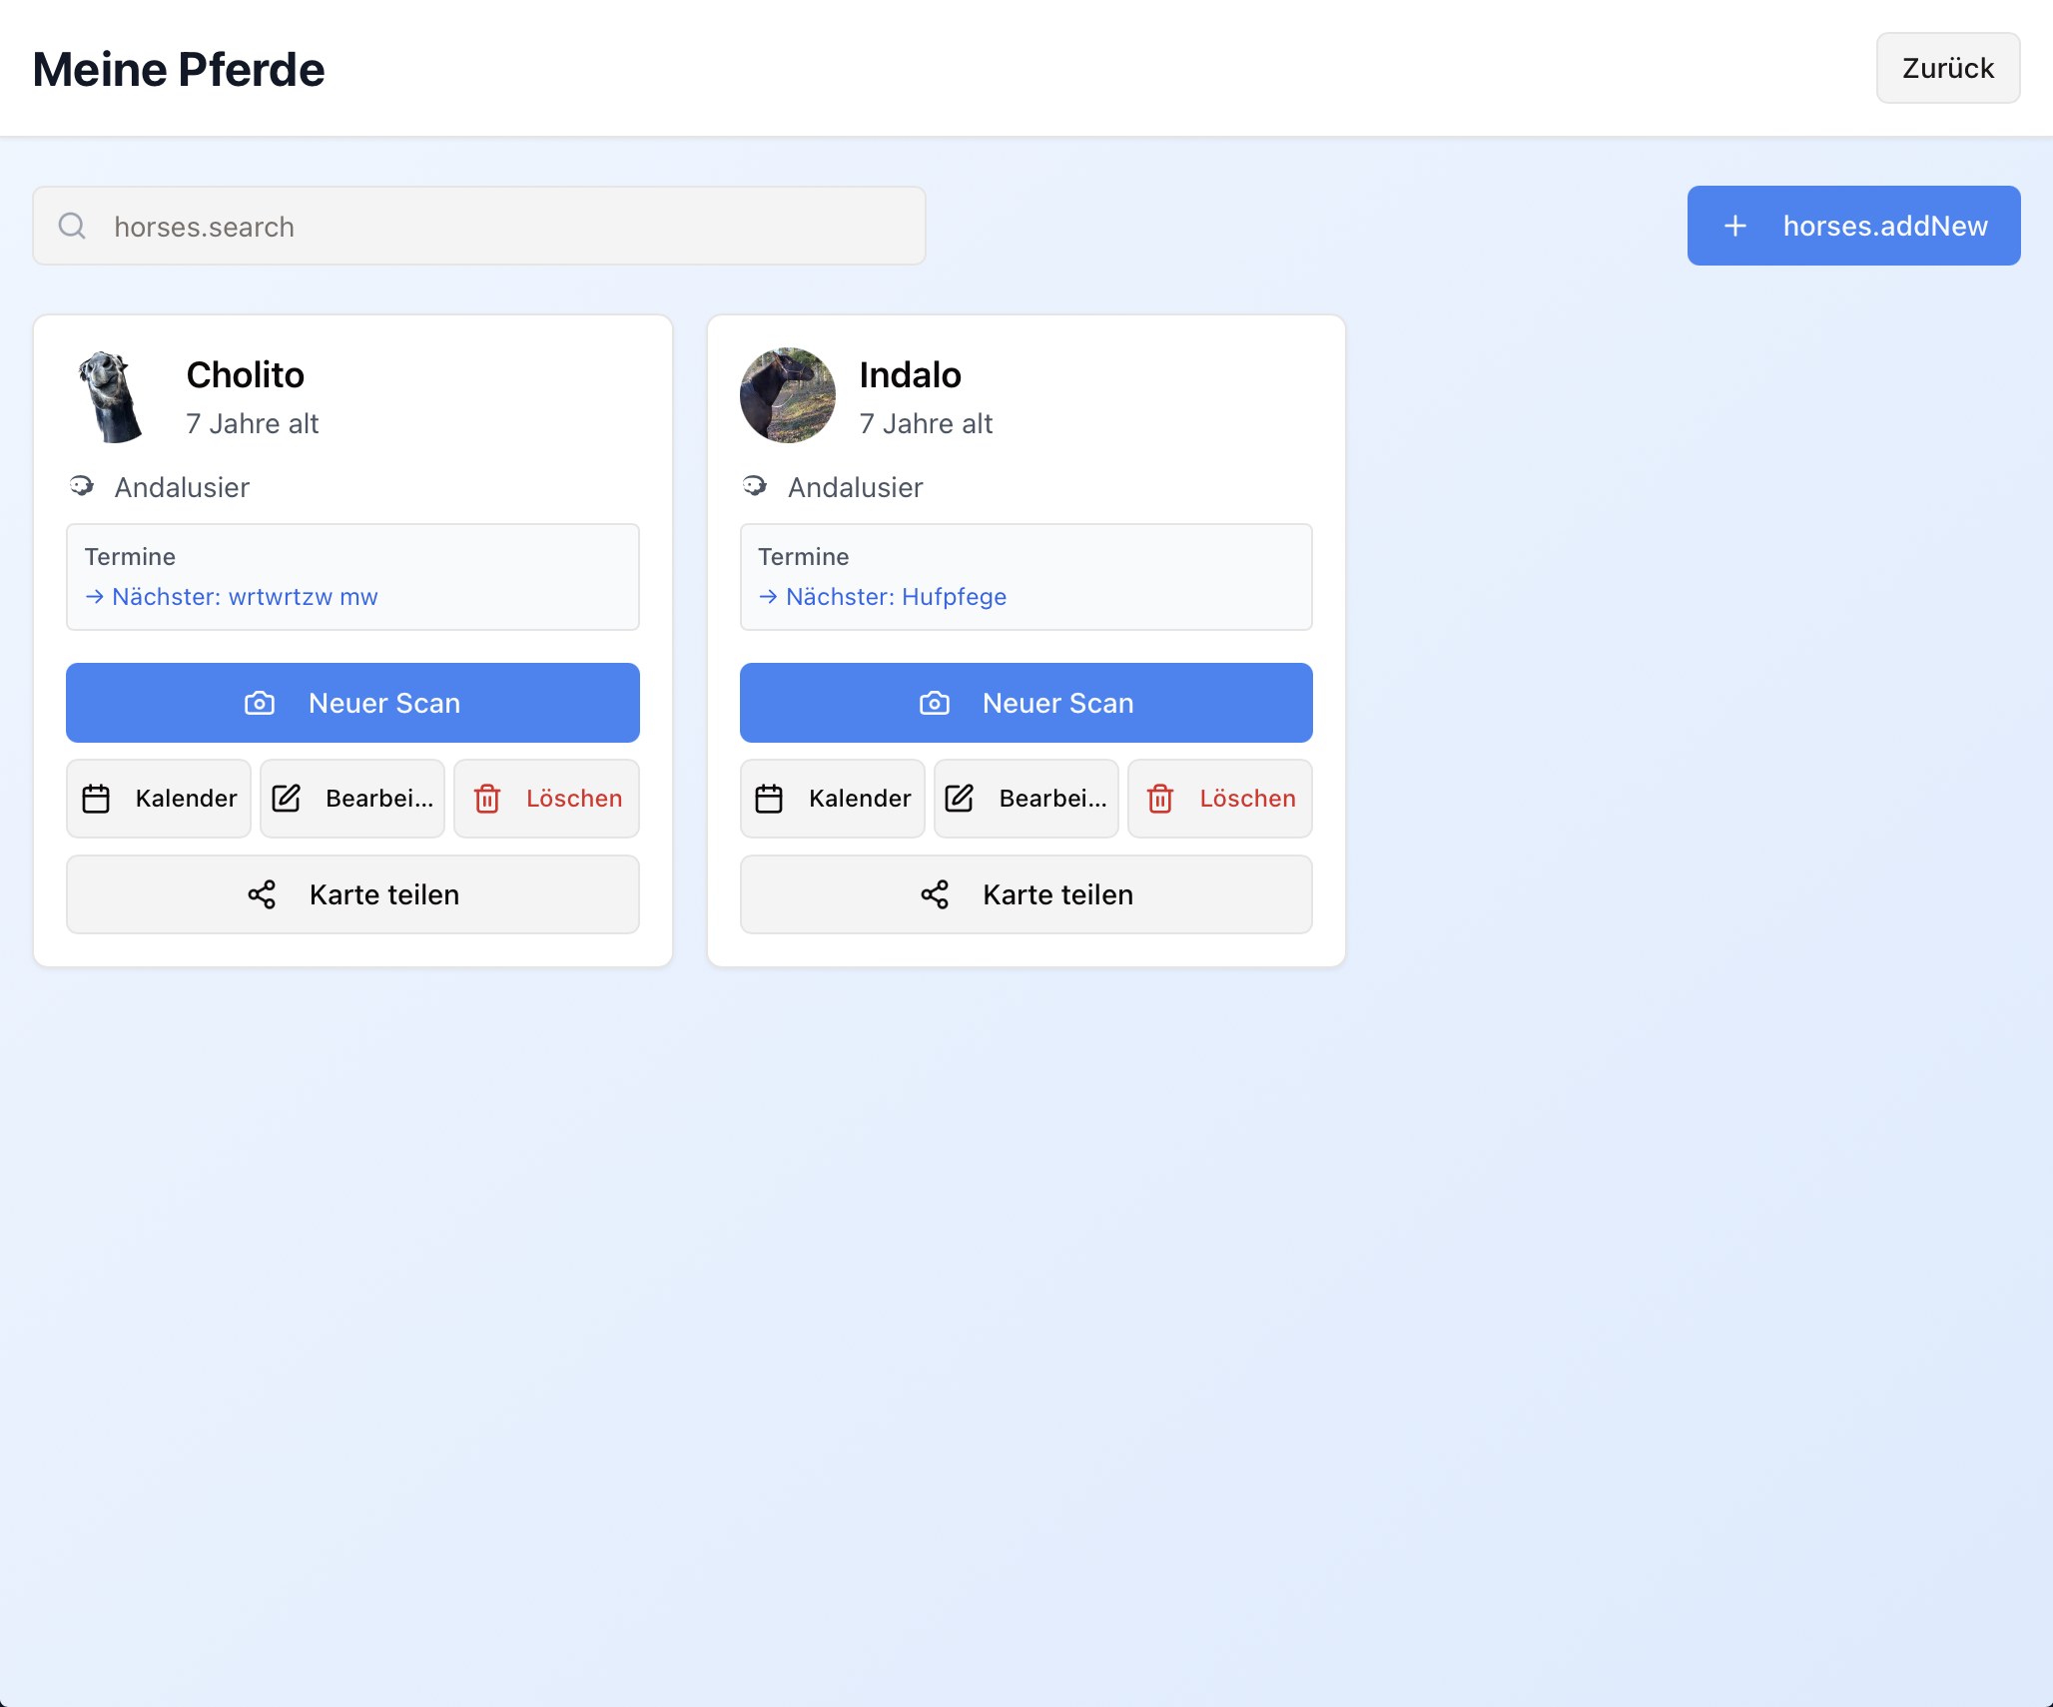Click the magnifier icon in search bar

tap(72, 226)
